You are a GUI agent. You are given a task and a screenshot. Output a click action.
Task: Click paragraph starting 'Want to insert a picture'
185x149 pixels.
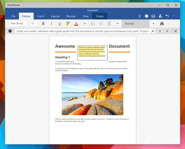[92, 120]
